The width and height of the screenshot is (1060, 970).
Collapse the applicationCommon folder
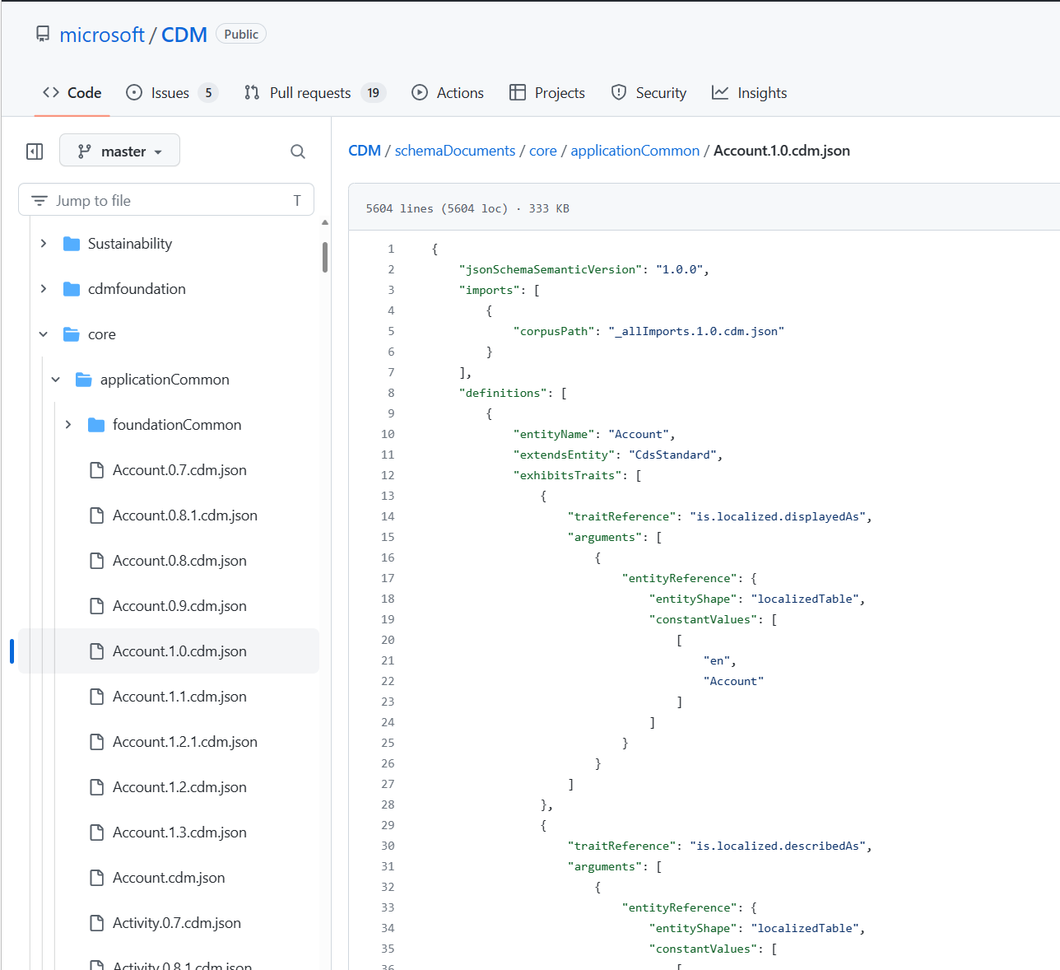click(x=55, y=379)
